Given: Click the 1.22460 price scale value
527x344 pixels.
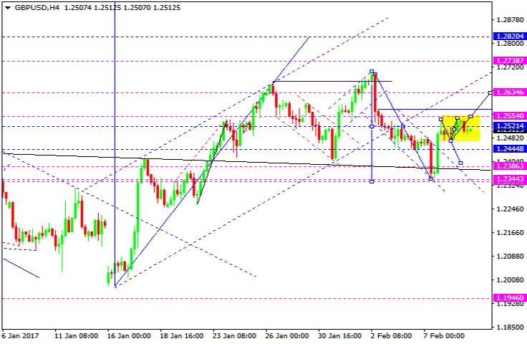Looking at the screenshot, I should tap(511, 209).
